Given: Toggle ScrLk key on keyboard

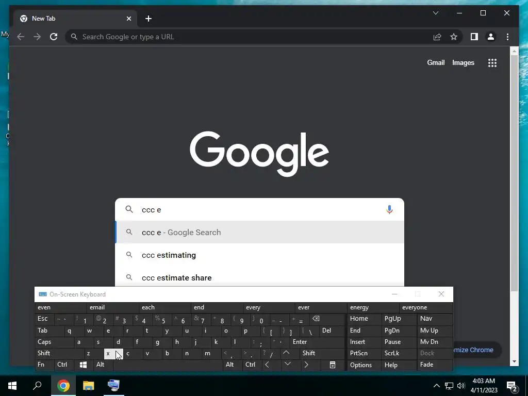Looking at the screenshot, I should 400,353.
